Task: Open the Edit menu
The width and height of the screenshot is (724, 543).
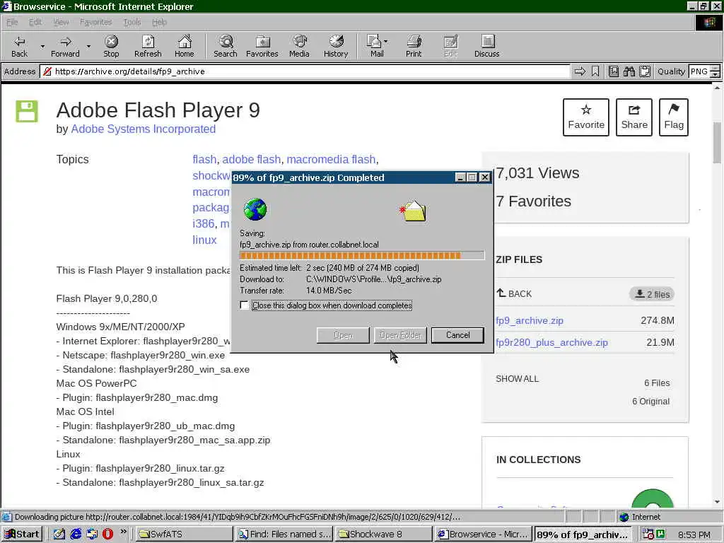Action: point(35,22)
